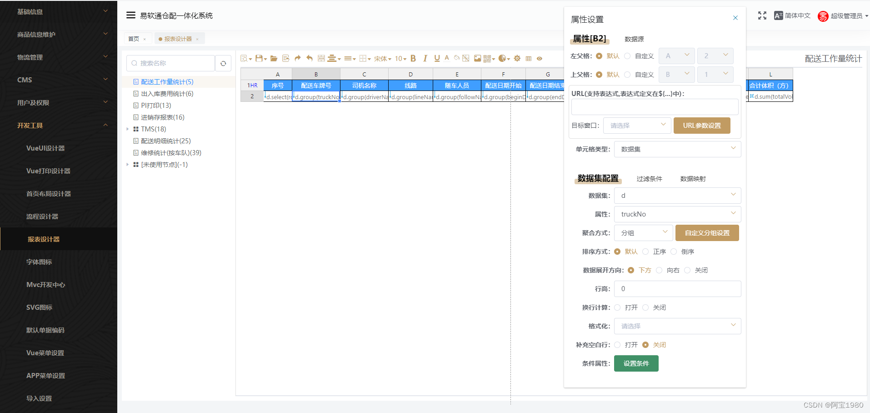The height and width of the screenshot is (413, 870).
Task: Click the redo arrow icon
Action: tap(298, 58)
